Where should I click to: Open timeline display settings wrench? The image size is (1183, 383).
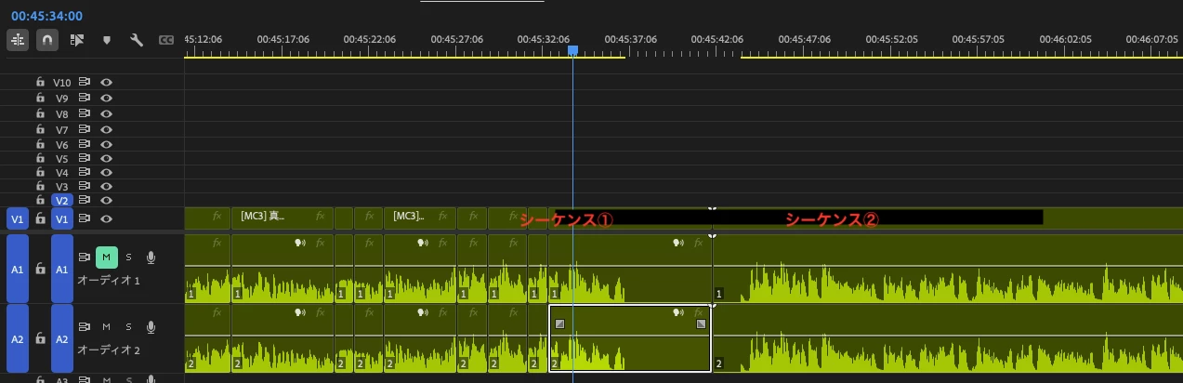coord(137,40)
